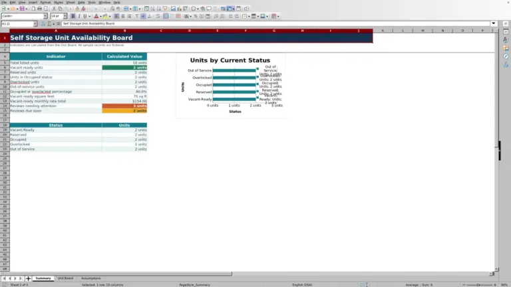511x287 pixels.
Task: Click row header 14
Action: [x=5, y=106]
